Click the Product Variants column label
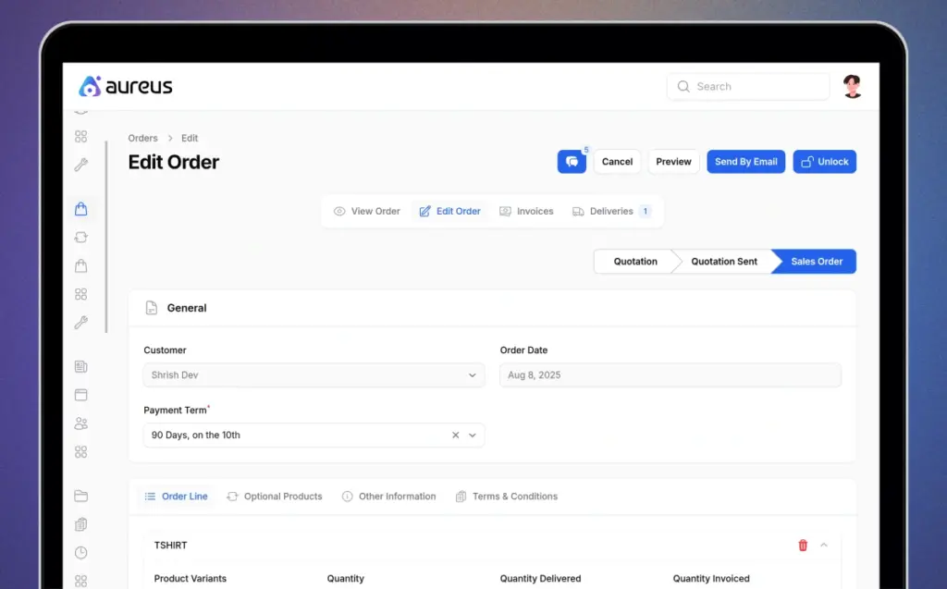This screenshot has height=589, width=947. coord(191,579)
